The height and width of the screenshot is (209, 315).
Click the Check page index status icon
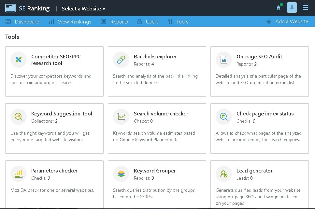click(x=223, y=117)
